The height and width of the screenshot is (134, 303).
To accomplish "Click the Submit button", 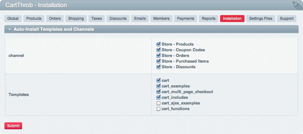I will pos(13,126).
